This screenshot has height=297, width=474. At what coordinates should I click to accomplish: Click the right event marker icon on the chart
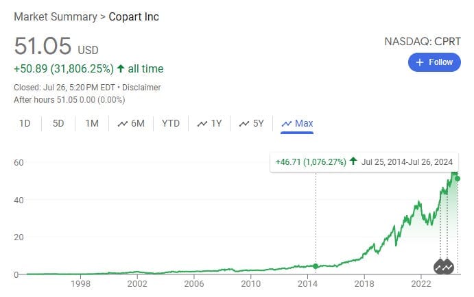(x=449, y=266)
